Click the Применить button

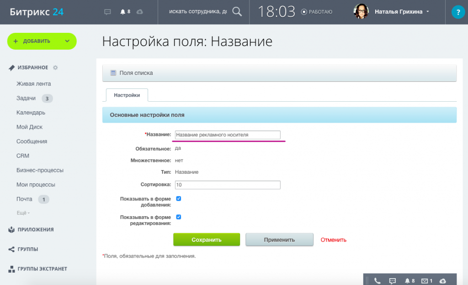pyautogui.click(x=279, y=240)
